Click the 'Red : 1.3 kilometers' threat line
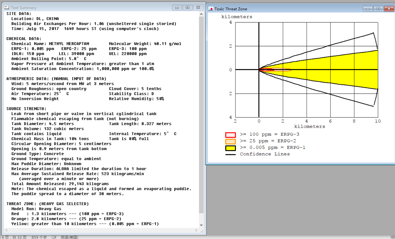Viewport: 395px width, 239px height. [x=68, y=214]
